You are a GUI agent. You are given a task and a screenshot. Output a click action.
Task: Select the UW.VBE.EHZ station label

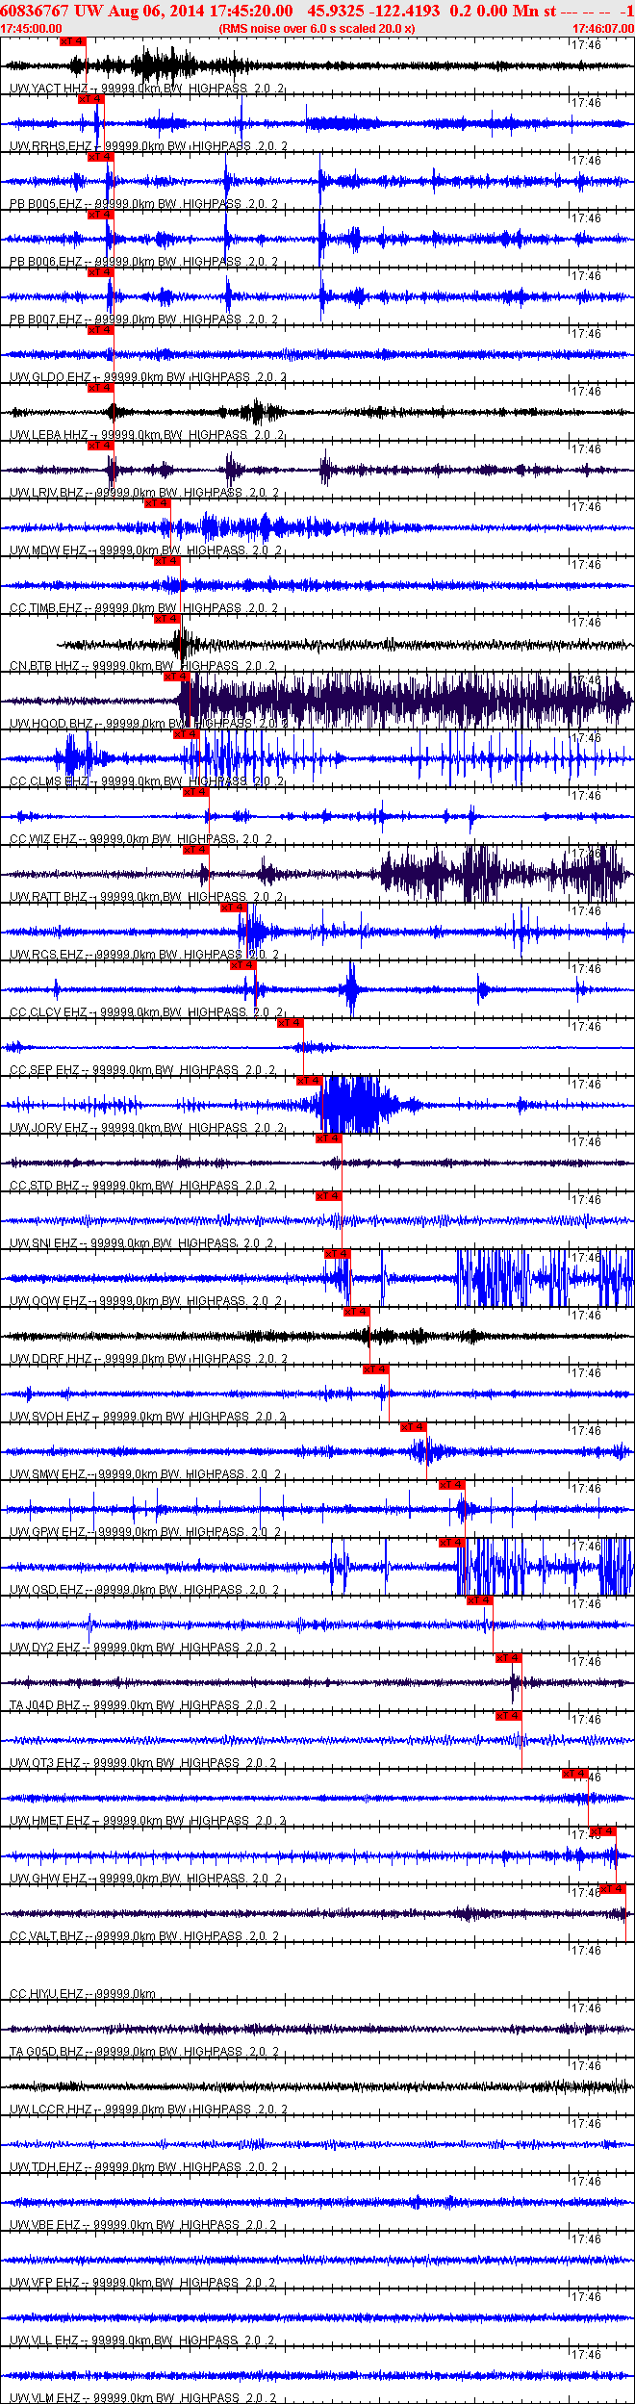click(x=45, y=2225)
